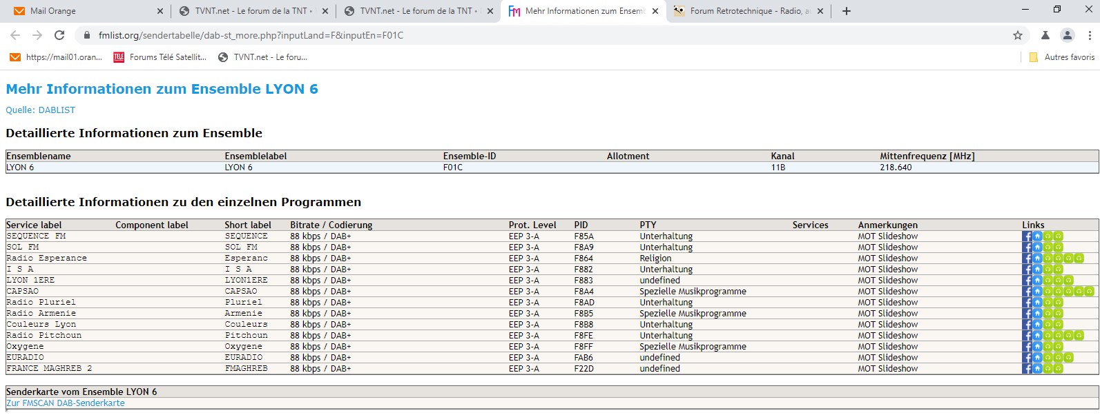This screenshot has width=1100, height=415.
Task: Switch to Forum Retrotechnique tab
Action: [x=748, y=11]
